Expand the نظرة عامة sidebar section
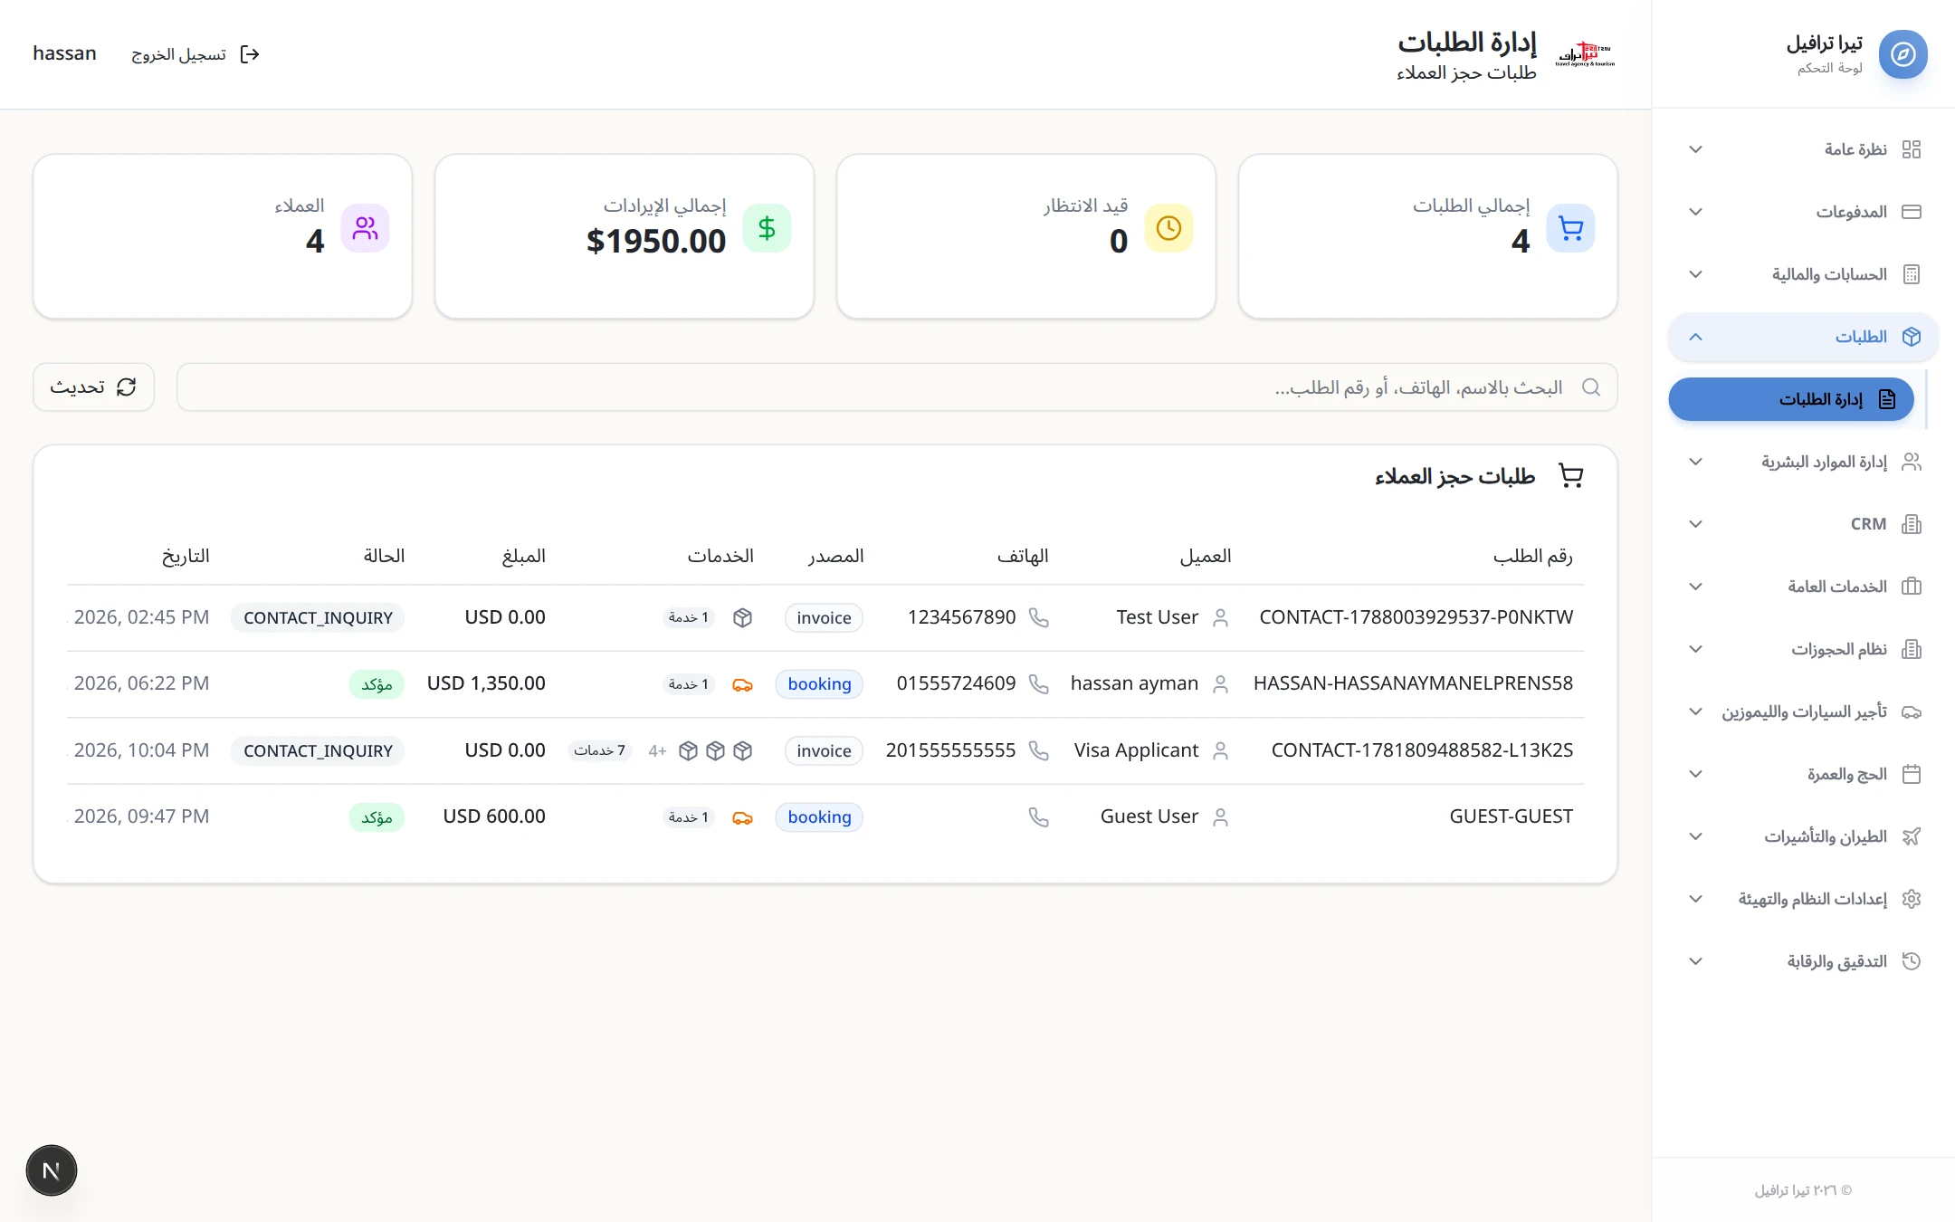The width and height of the screenshot is (1955, 1222). click(1803, 149)
